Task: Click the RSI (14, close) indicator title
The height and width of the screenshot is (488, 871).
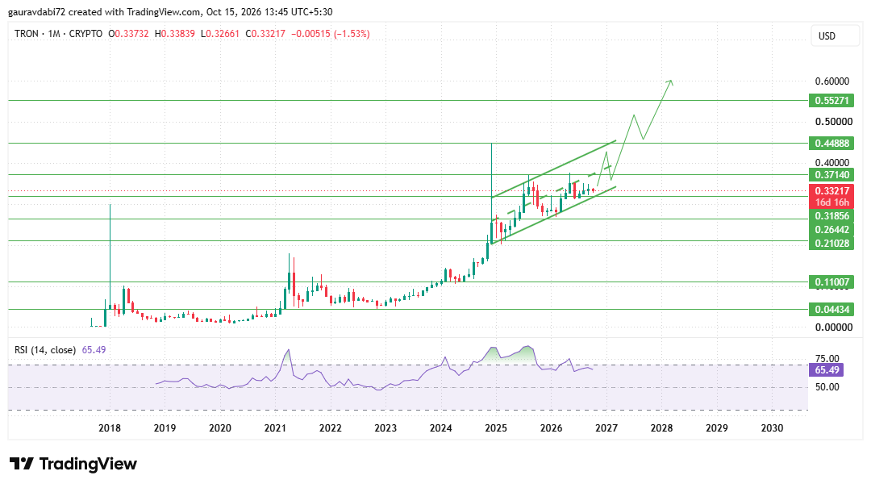Action: (45, 349)
